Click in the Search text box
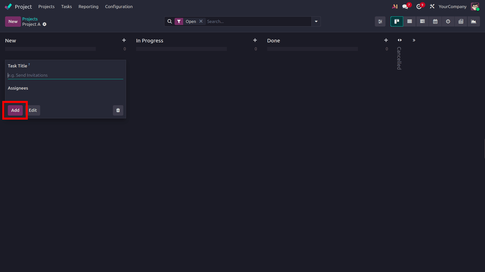The height and width of the screenshot is (272, 485). coord(259,21)
